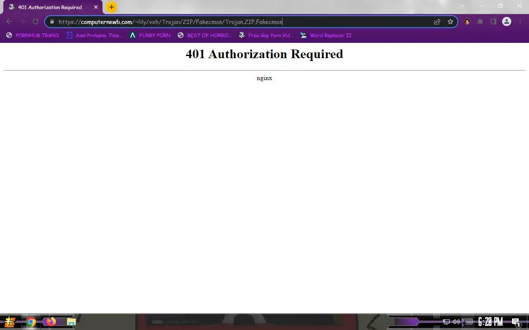
Task: Open the BEST OF HORRO... bookmark
Action: [205, 35]
